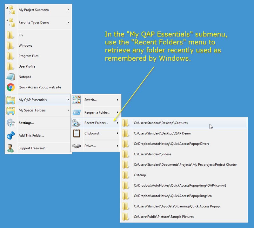Open the C:\temp recent folder
This screenshot has height=228, width=254.
click(x=184, y=175)
